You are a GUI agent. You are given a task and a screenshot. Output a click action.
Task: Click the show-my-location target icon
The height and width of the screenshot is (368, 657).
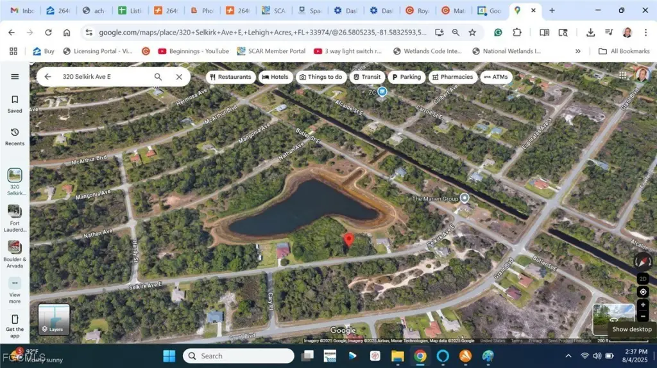(x=643, y=292)
